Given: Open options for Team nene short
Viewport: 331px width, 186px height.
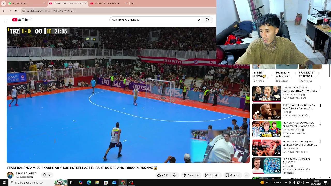Looking at the screenshot, I should [295, 74].
